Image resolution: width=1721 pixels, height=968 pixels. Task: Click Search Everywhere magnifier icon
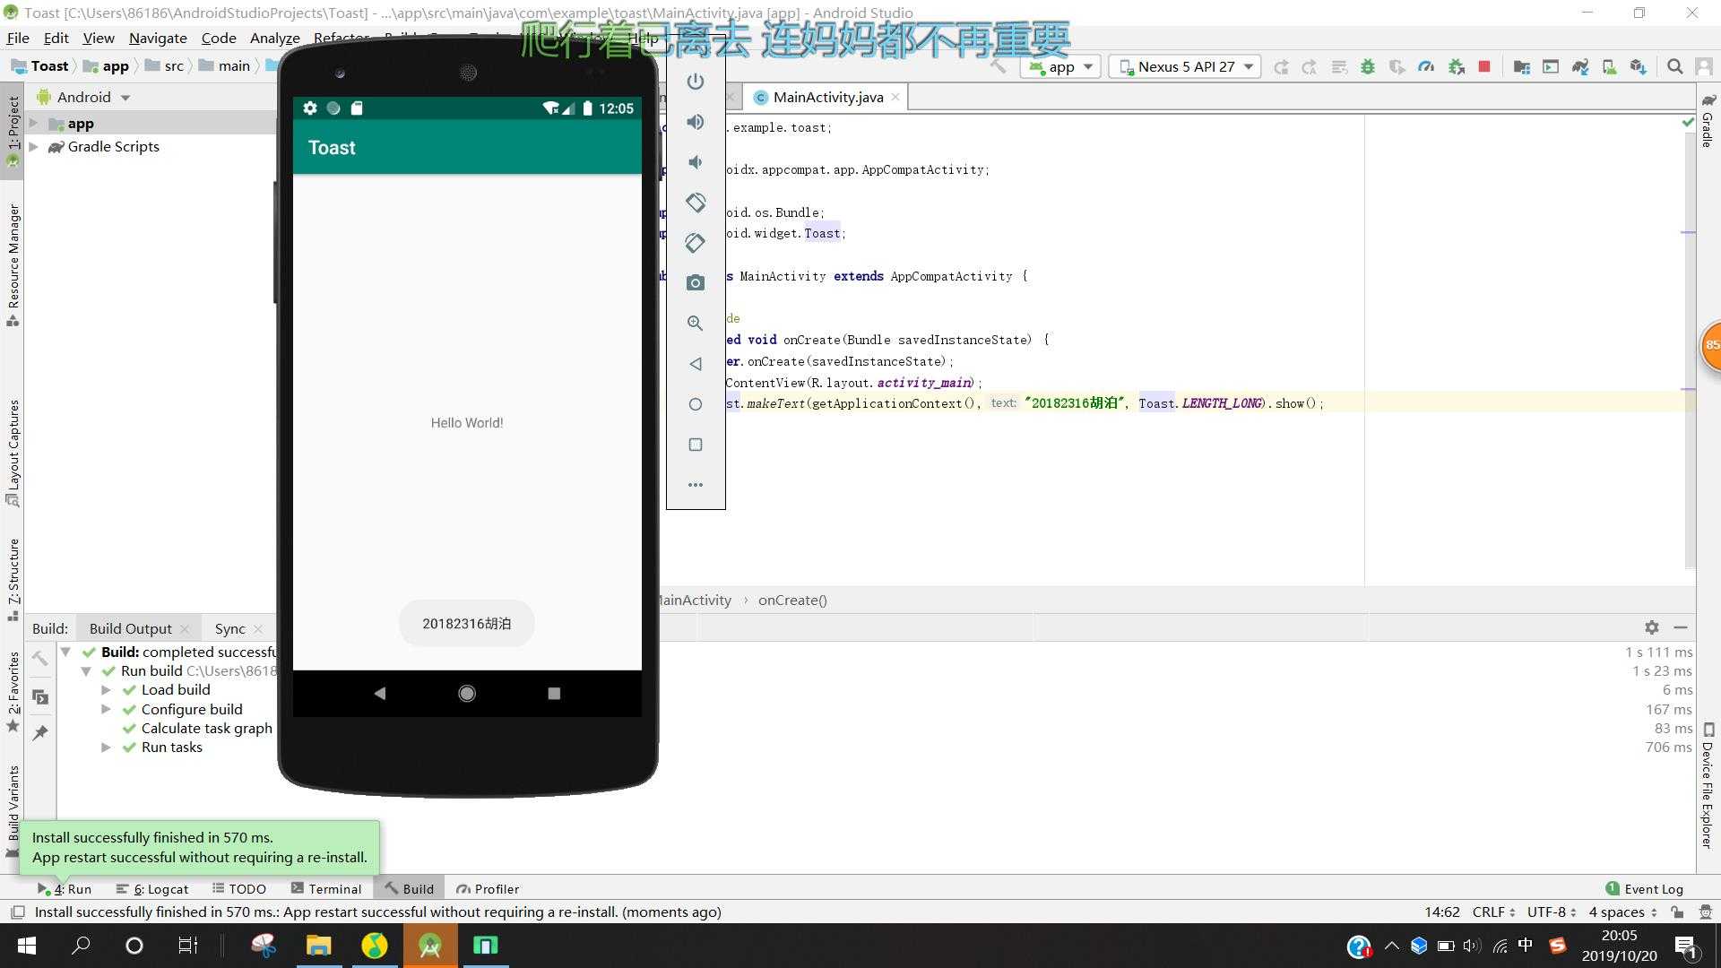1674,66
